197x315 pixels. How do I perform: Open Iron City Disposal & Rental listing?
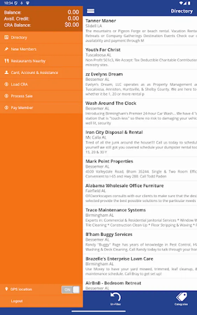pyautogui.click(x=140, y=142)
